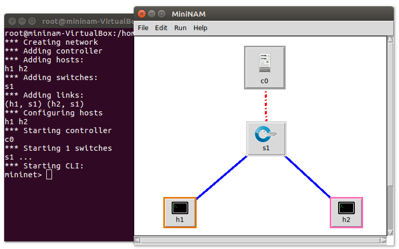This screenshot has height=249, width=399.
Task: Minimize the MiniNAM window
Action: coord(151,14)
